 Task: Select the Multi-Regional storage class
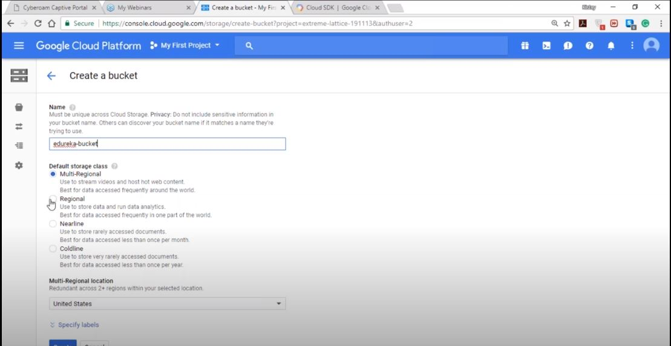pyautogui.click(x=53, y=174)
